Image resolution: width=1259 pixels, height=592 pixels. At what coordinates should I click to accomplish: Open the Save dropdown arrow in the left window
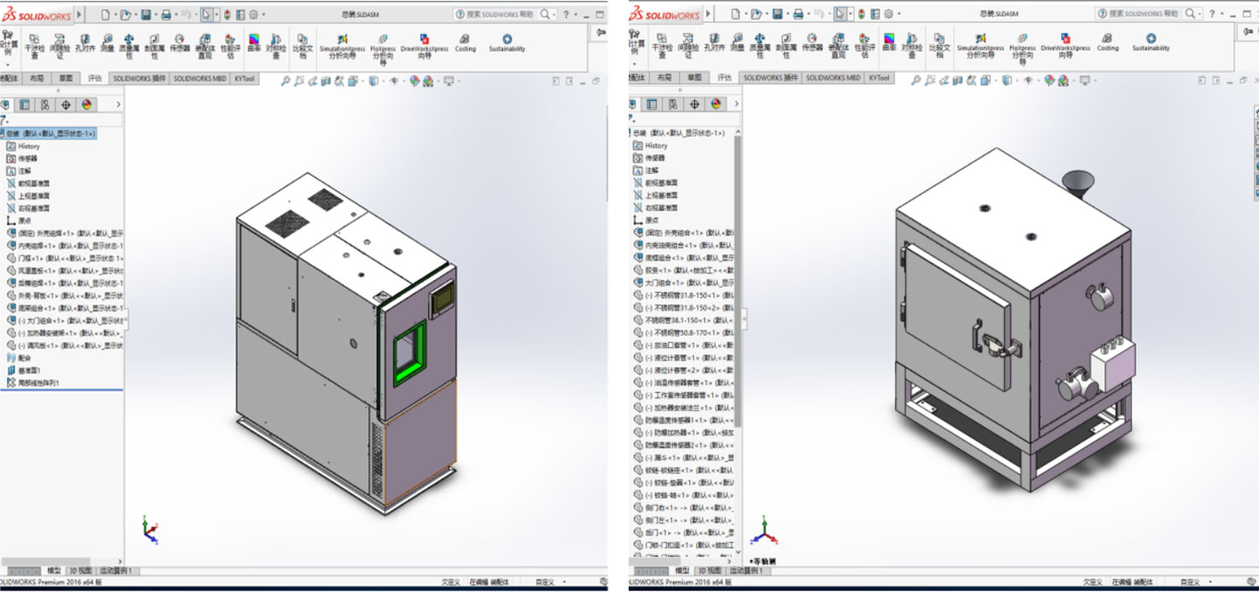point(155,15)
